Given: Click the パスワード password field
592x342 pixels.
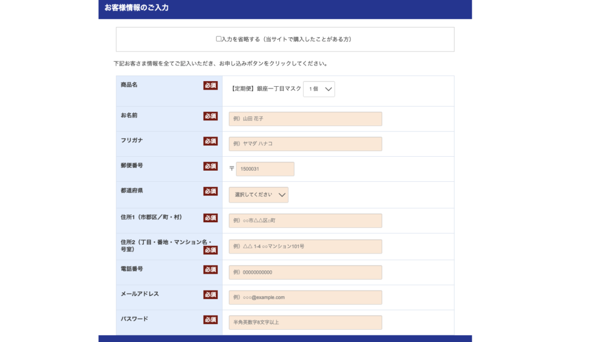Looking at the screenshot, I should pyautogui.click(x=305, y=322).
